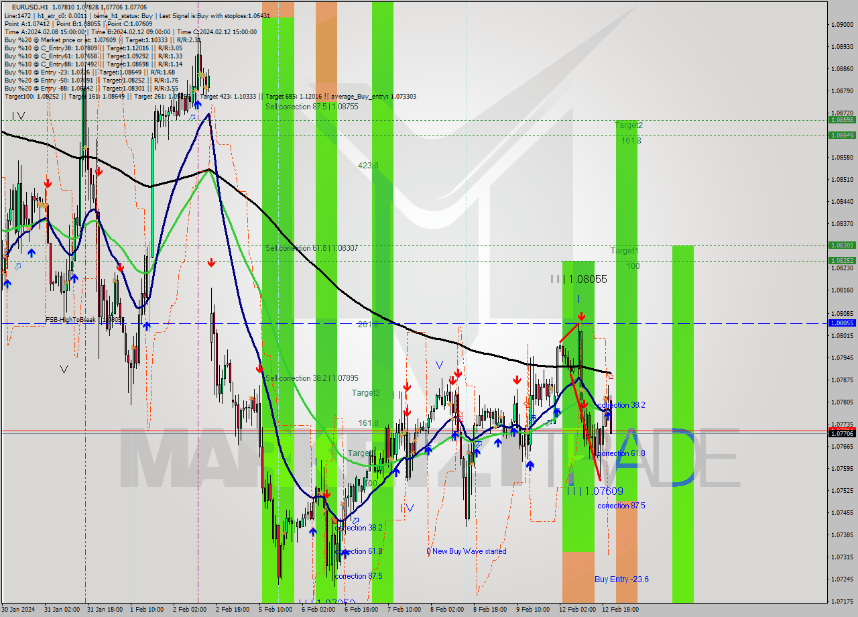858x617 pixels.
Task: Click the 1.08440 price axis label
Action: [842, 201]
